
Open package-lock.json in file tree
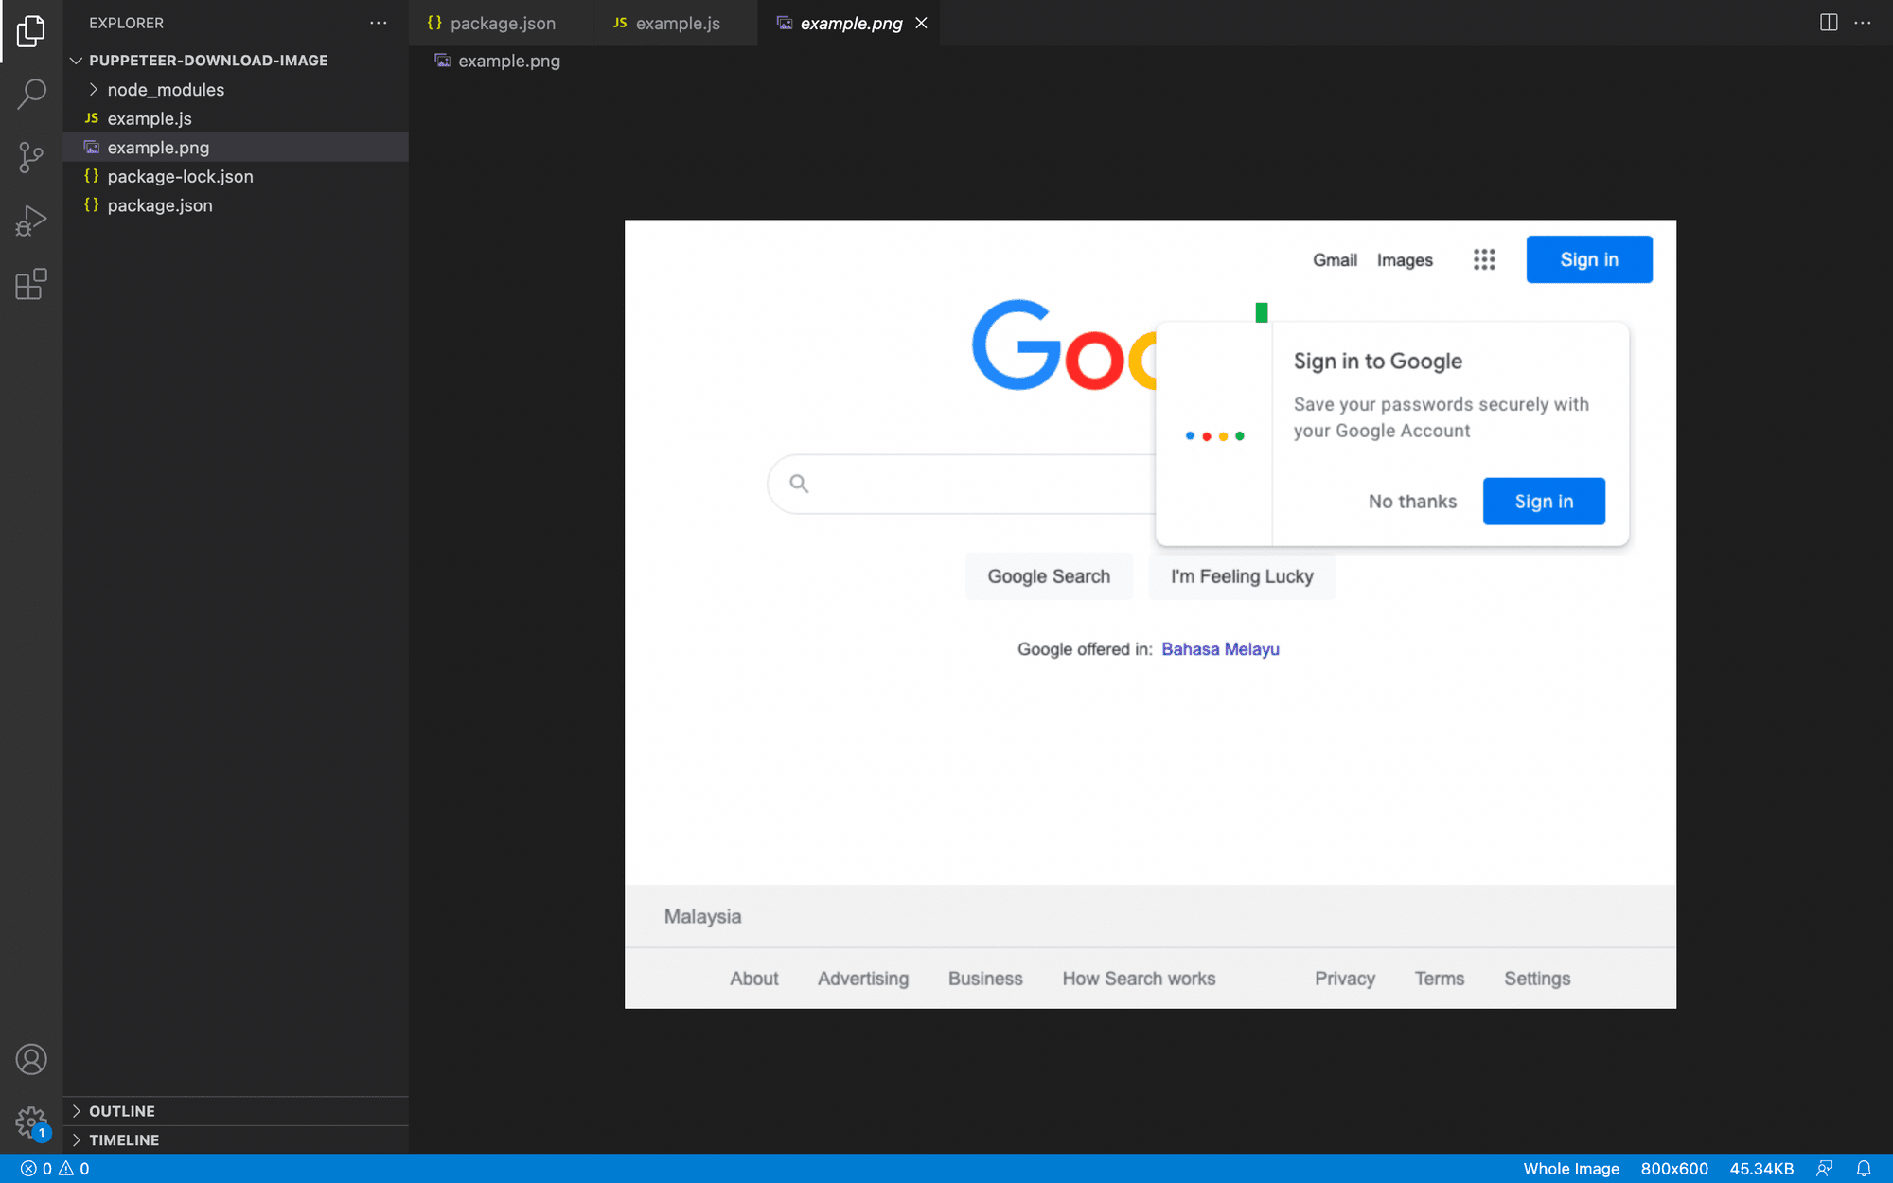pos(236,176)
